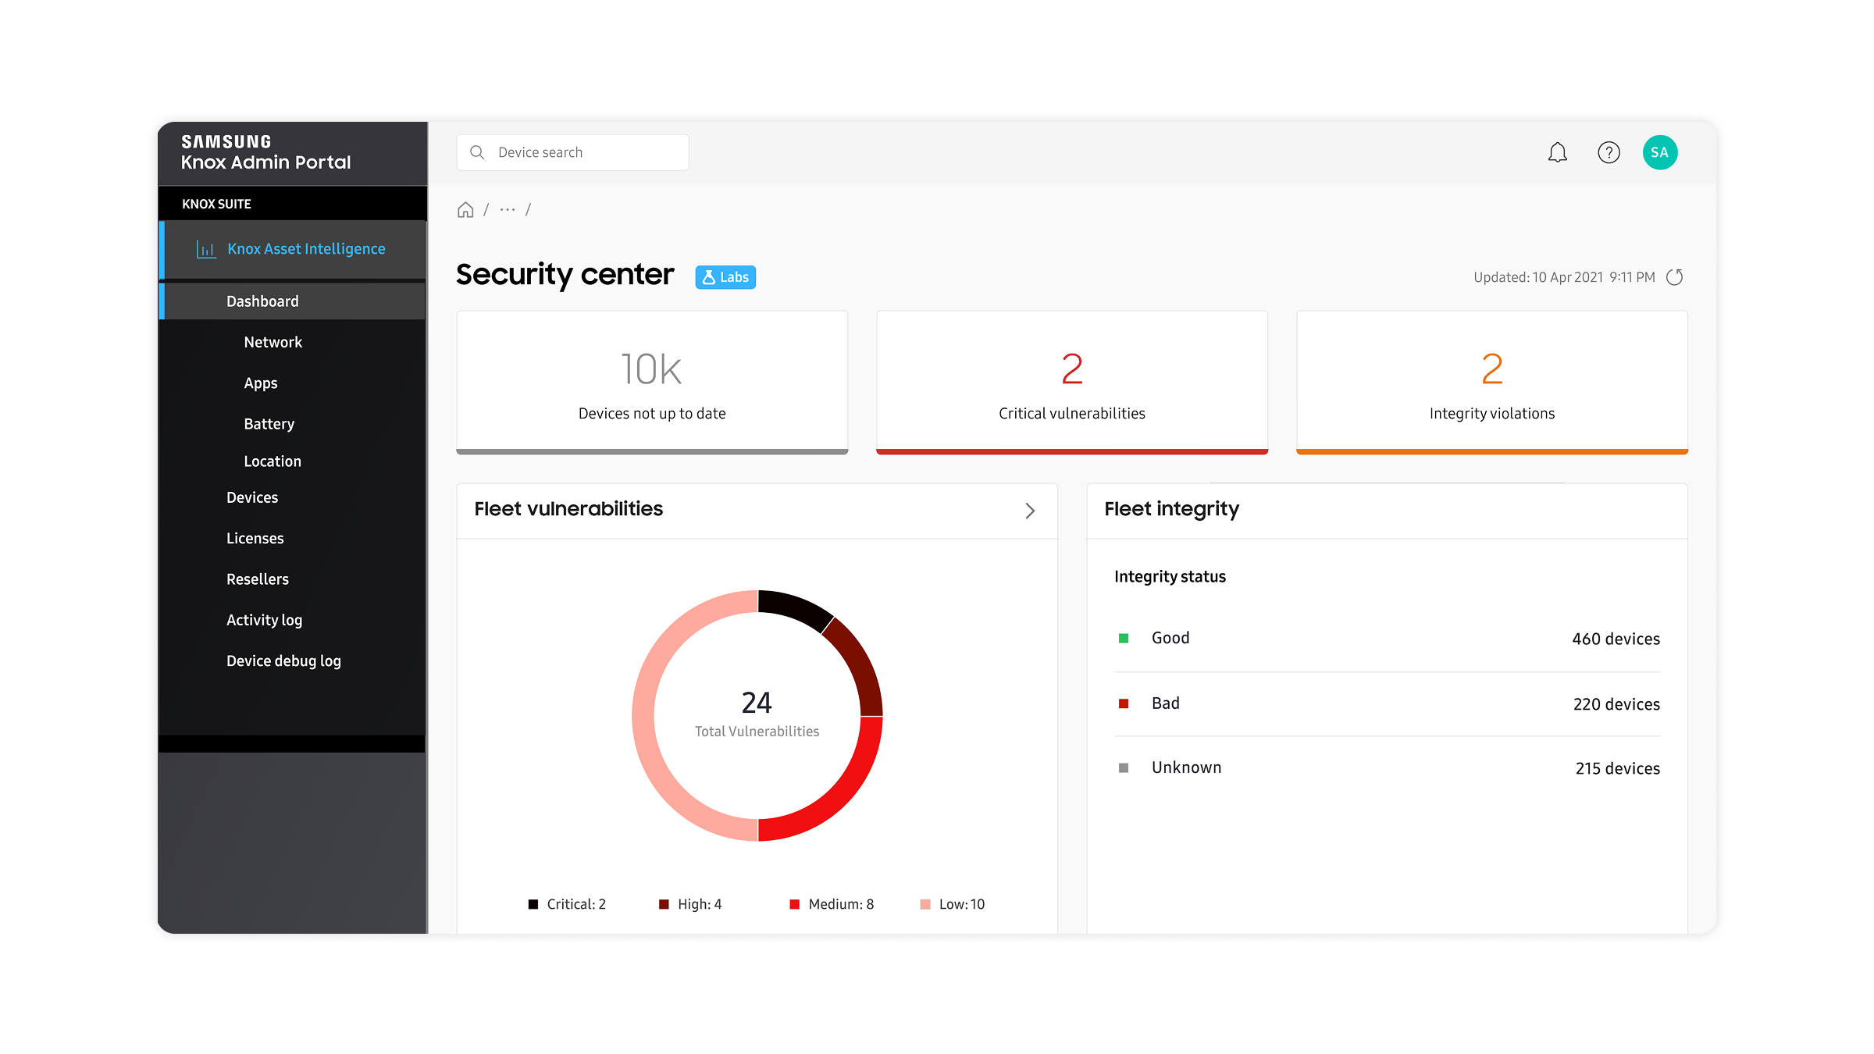Screen dimensions: 1874x1054
Task: Click the Devices not up to date card
Action: coord(652,382)
